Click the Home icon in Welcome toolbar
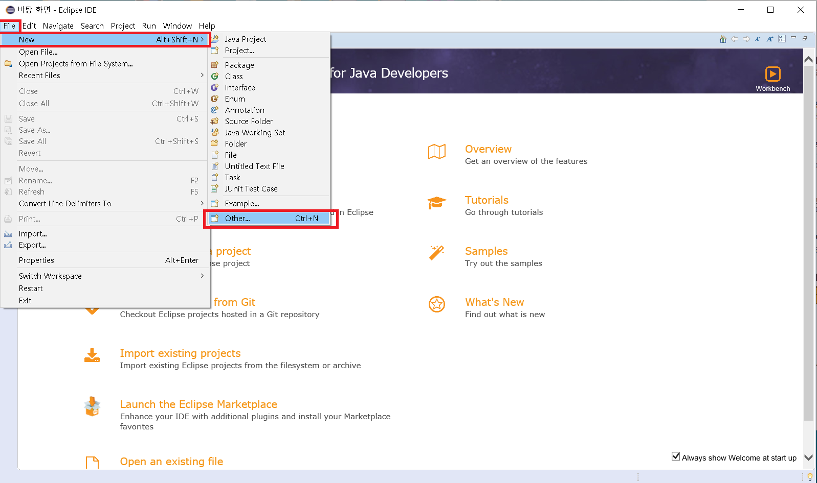Screen dimensions: 817x483 pos(723,39)
